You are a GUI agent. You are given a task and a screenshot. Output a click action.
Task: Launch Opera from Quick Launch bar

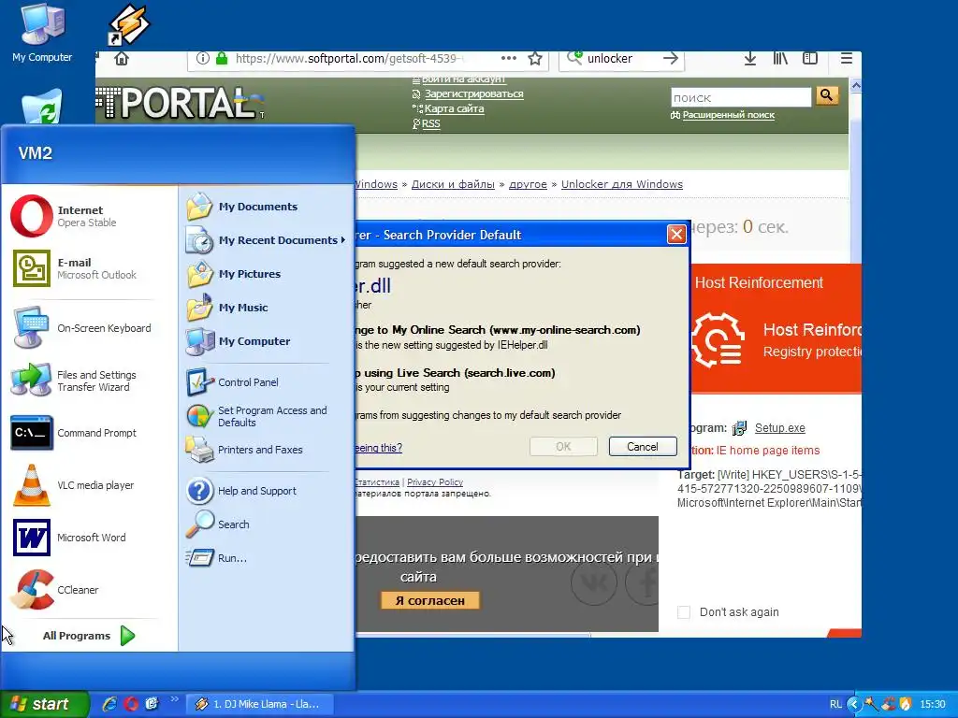click(x=131, y=704)
